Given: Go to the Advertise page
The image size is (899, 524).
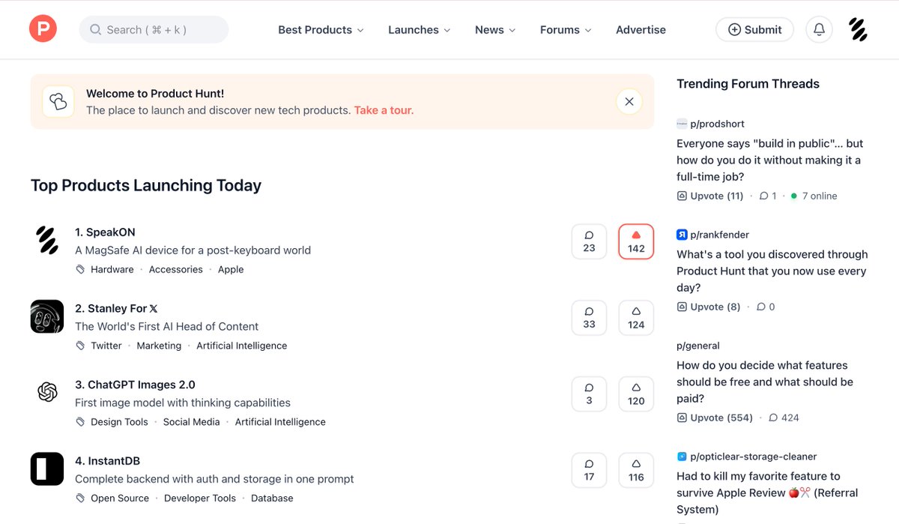Looking at the screenshot, I should coord(641,30).
